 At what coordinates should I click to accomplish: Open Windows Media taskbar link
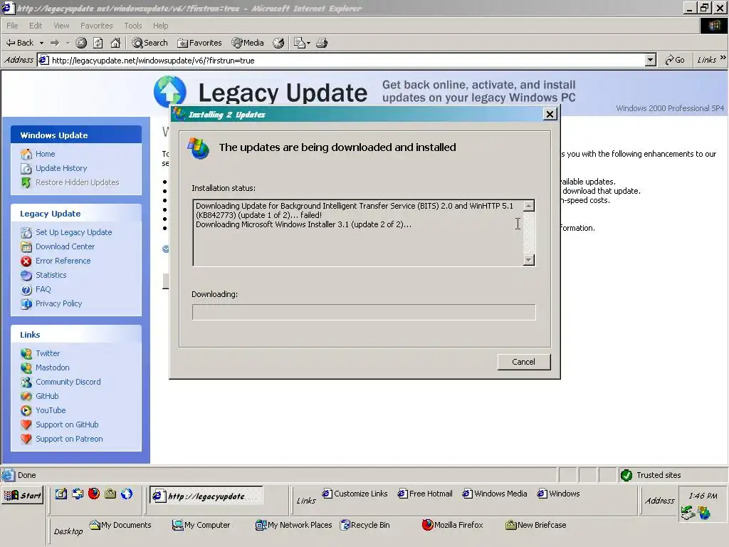(x=495, y=494)
